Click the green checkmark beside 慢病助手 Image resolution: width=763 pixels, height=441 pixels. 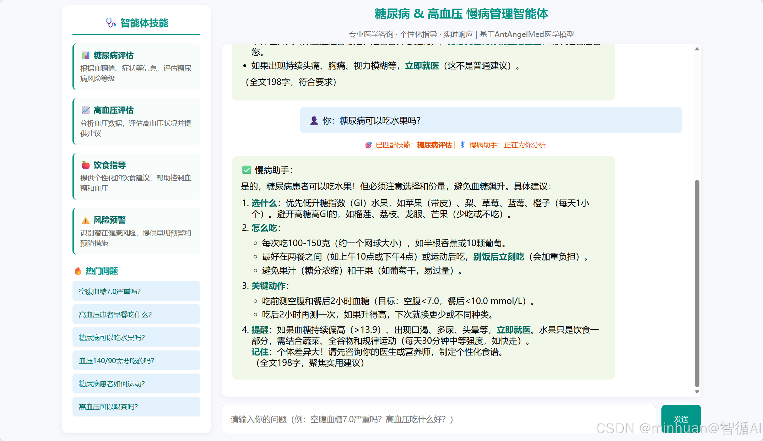pos(247,170)
